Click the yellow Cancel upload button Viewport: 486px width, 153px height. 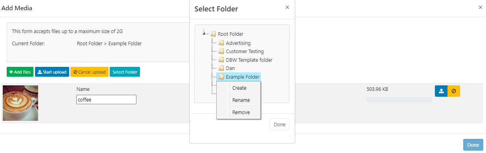click(89, 72)
